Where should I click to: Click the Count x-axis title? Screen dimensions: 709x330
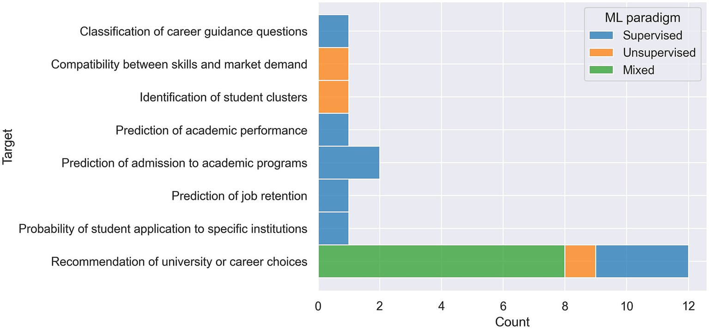click(x=512, y=321)
